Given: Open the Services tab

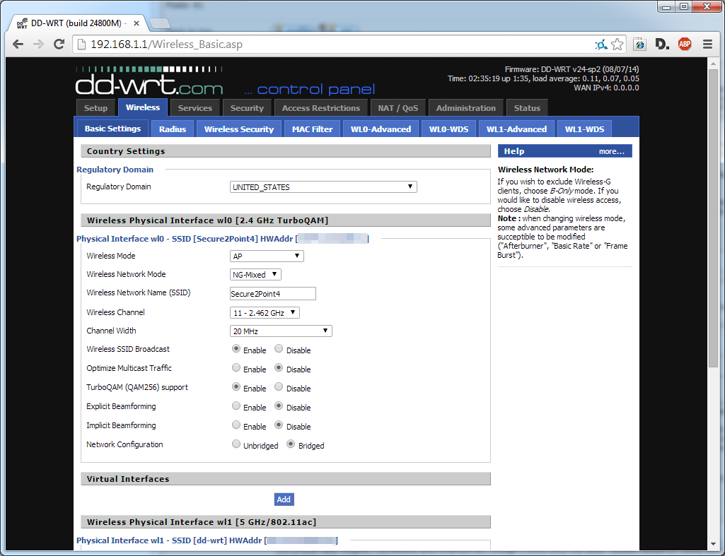Looking at the screenshot, I should click(195, 108).
